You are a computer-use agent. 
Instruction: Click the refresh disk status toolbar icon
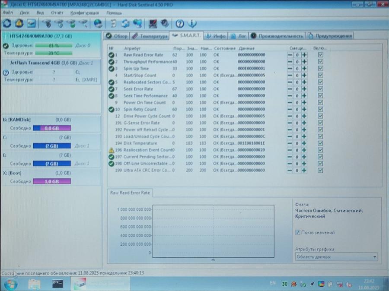tap(7, 23)
